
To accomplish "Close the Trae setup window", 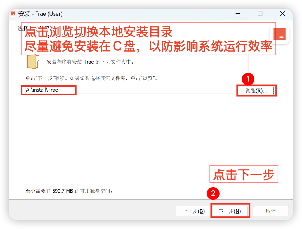I will tap(282, 14).
